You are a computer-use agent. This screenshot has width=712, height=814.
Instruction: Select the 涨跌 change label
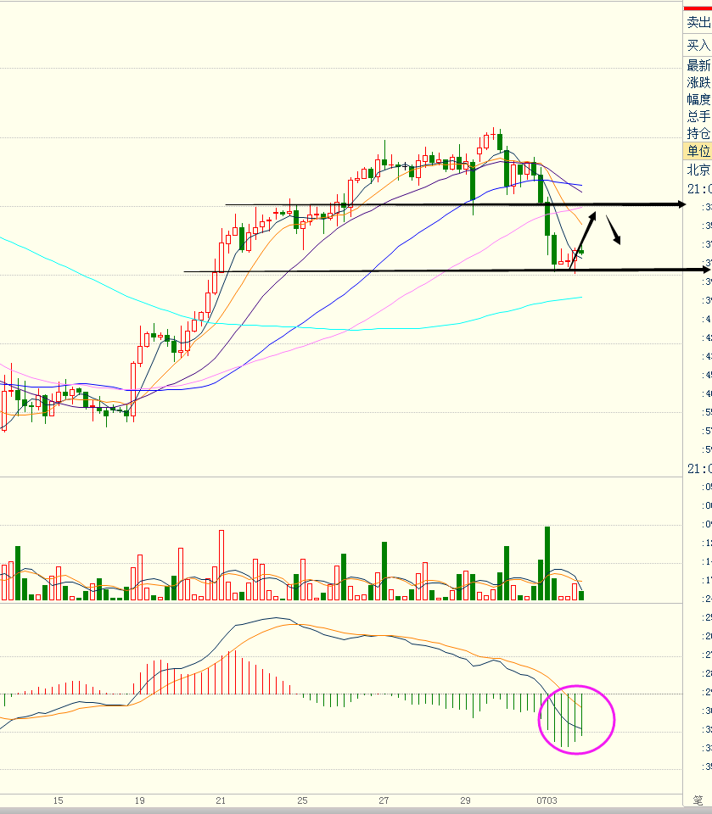pyautogui.click(x=698, y=82)
